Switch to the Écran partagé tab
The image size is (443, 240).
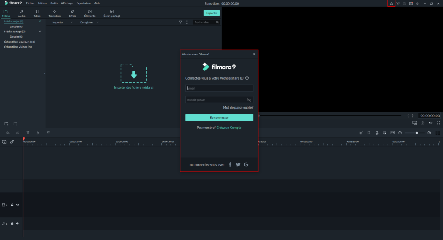pos(112,13)
